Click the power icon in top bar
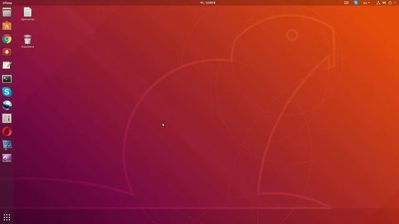The height and width of the screenshot is (224, 399). (x=390, y=2)
